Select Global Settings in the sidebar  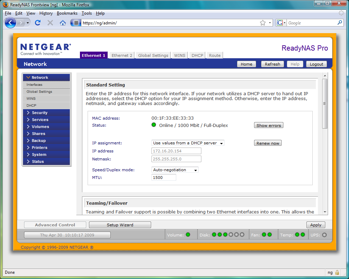46,92
